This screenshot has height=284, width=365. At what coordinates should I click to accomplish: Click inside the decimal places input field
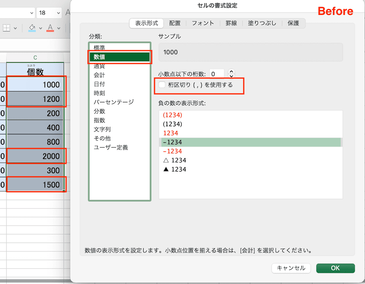point(217,74)
